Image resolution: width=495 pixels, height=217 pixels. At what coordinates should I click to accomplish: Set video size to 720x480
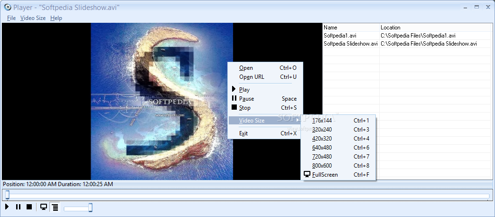[338, 156]
